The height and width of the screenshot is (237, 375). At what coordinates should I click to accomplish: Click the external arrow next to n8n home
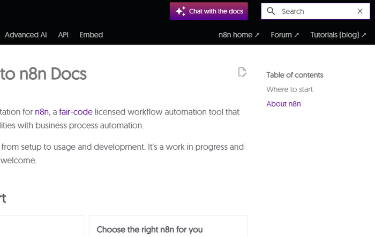tap(257, 35)
